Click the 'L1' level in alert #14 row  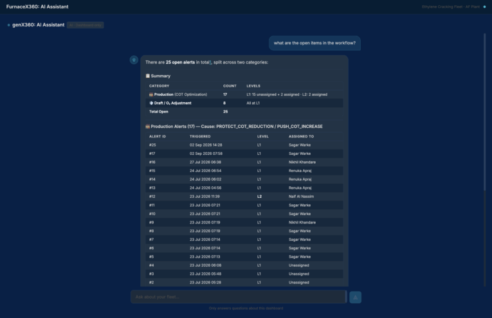coord(259,179)
